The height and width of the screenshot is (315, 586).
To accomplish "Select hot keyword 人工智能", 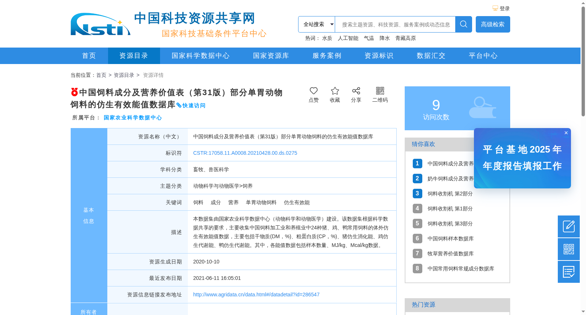I will [x=348, y=38].
